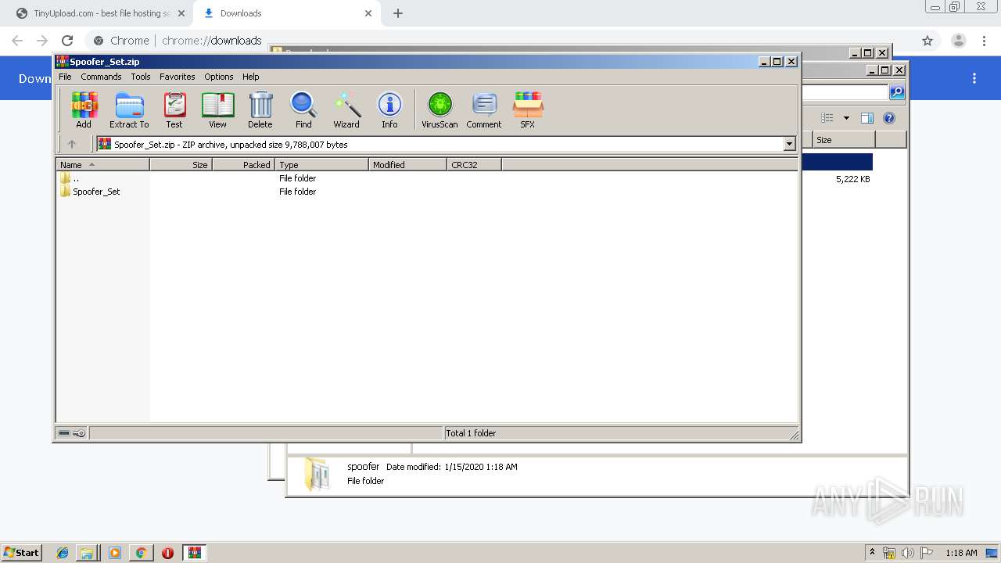The image size is (1001, 563).
Task: Open the Options menu
Action: tap(219, 77)
